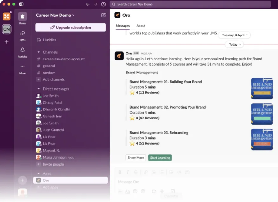The image size is (278, 202).
Task: Attach a file with the composer plus
Action: 120,191
